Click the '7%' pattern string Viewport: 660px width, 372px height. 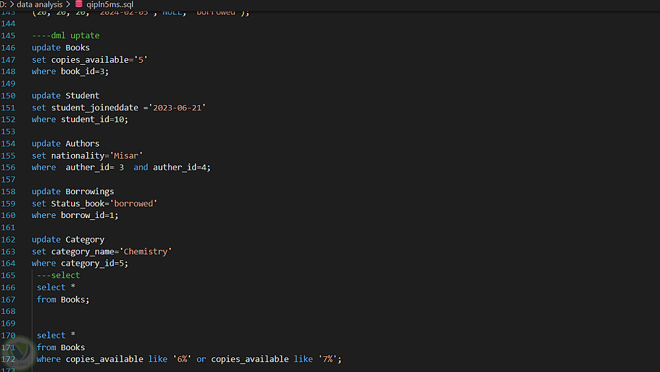click(327, 359)
